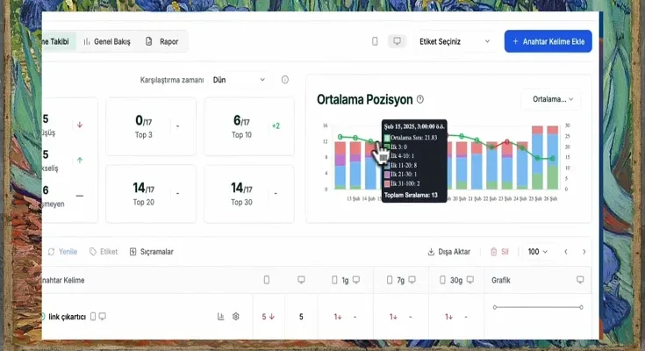The image size is (645, 351).
Task: Click the Yenile refresh button
Action: 61,252
